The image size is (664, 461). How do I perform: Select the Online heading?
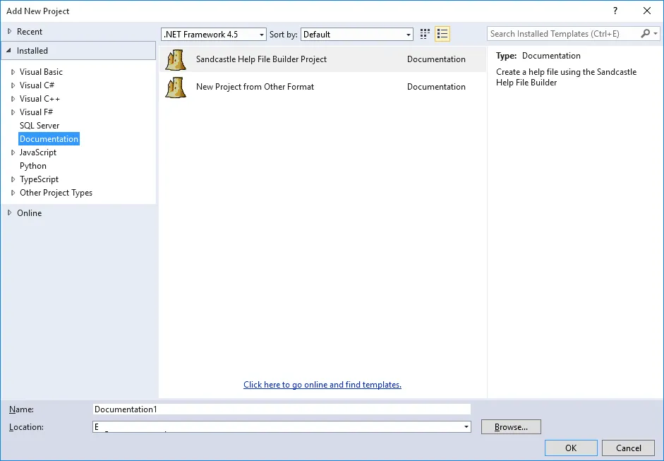[x=29, y=212]
